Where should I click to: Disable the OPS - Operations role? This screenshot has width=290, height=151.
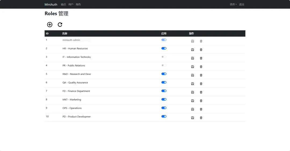pyautogui.click(x=164, y=108)
